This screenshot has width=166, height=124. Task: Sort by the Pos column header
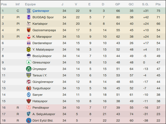[4, 4]
